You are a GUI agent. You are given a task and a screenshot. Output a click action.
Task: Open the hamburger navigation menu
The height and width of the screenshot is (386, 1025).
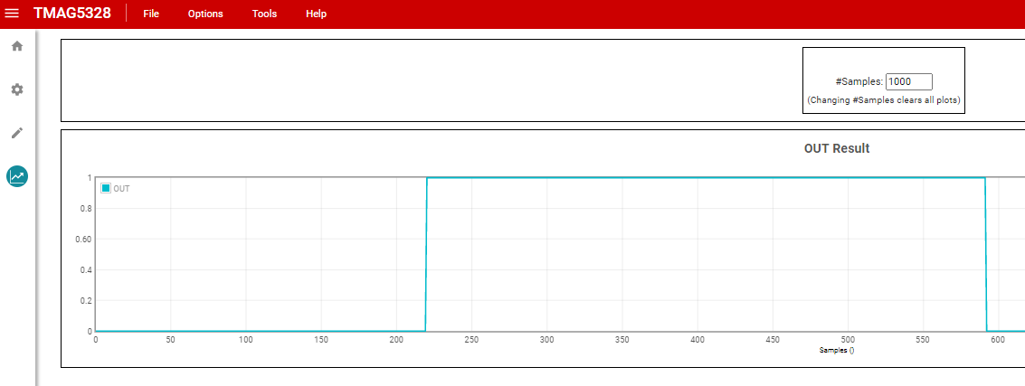click(x=13, y=14)
